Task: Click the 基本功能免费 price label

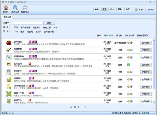Action: [120, 43]
